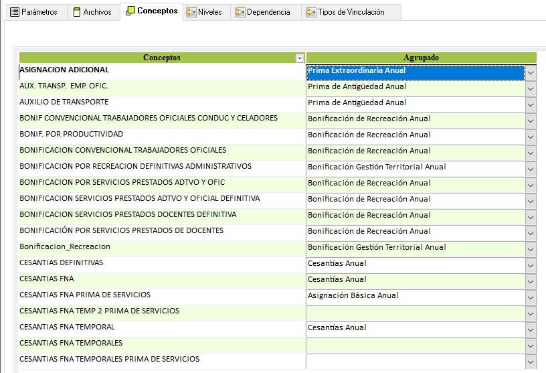Click the Archivos tab icon
Image resolution: width=546 pixels, height=373 pixels.
[76, 12]
